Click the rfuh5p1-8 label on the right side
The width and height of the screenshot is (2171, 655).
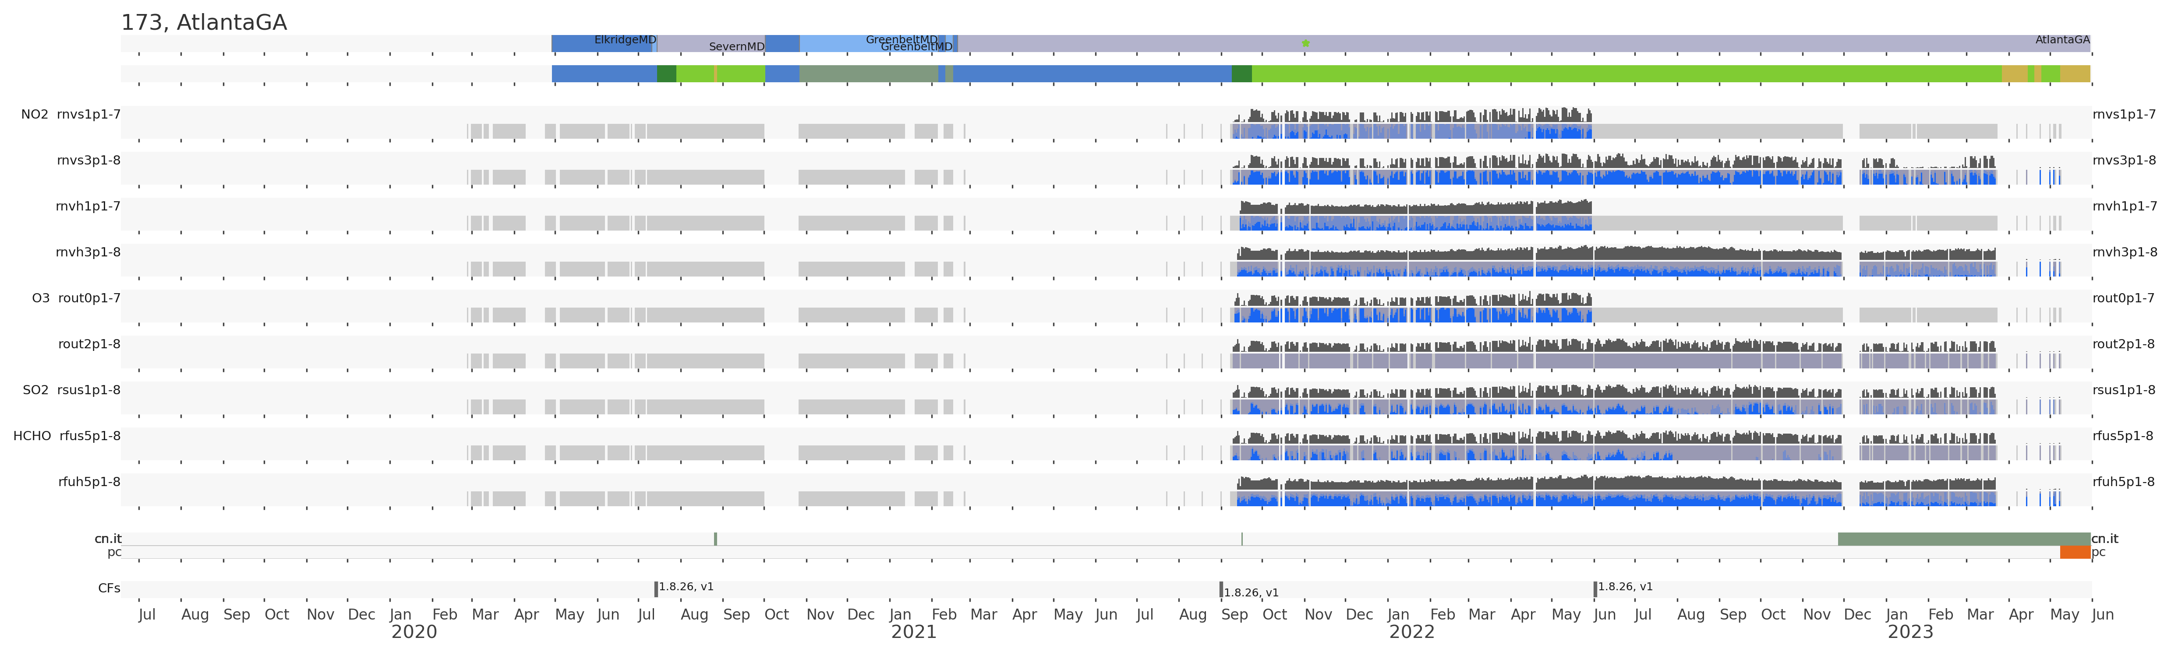[2123, 482]
